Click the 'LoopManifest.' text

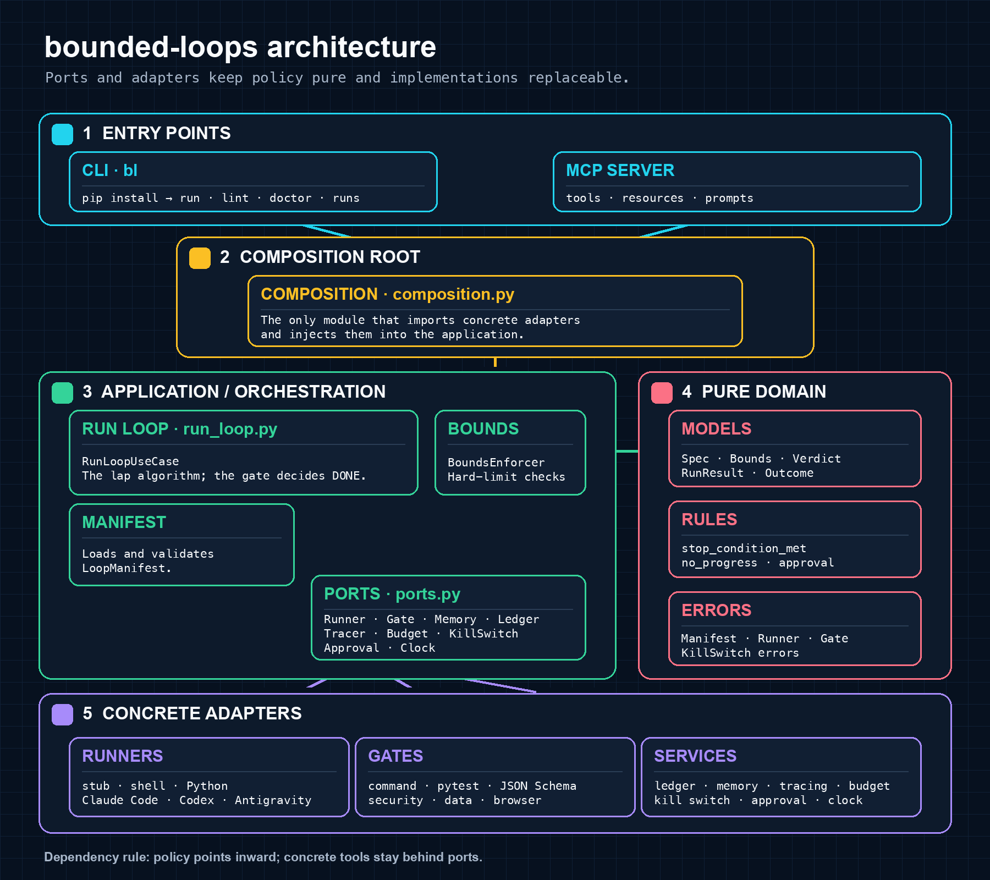coord(127,568)
